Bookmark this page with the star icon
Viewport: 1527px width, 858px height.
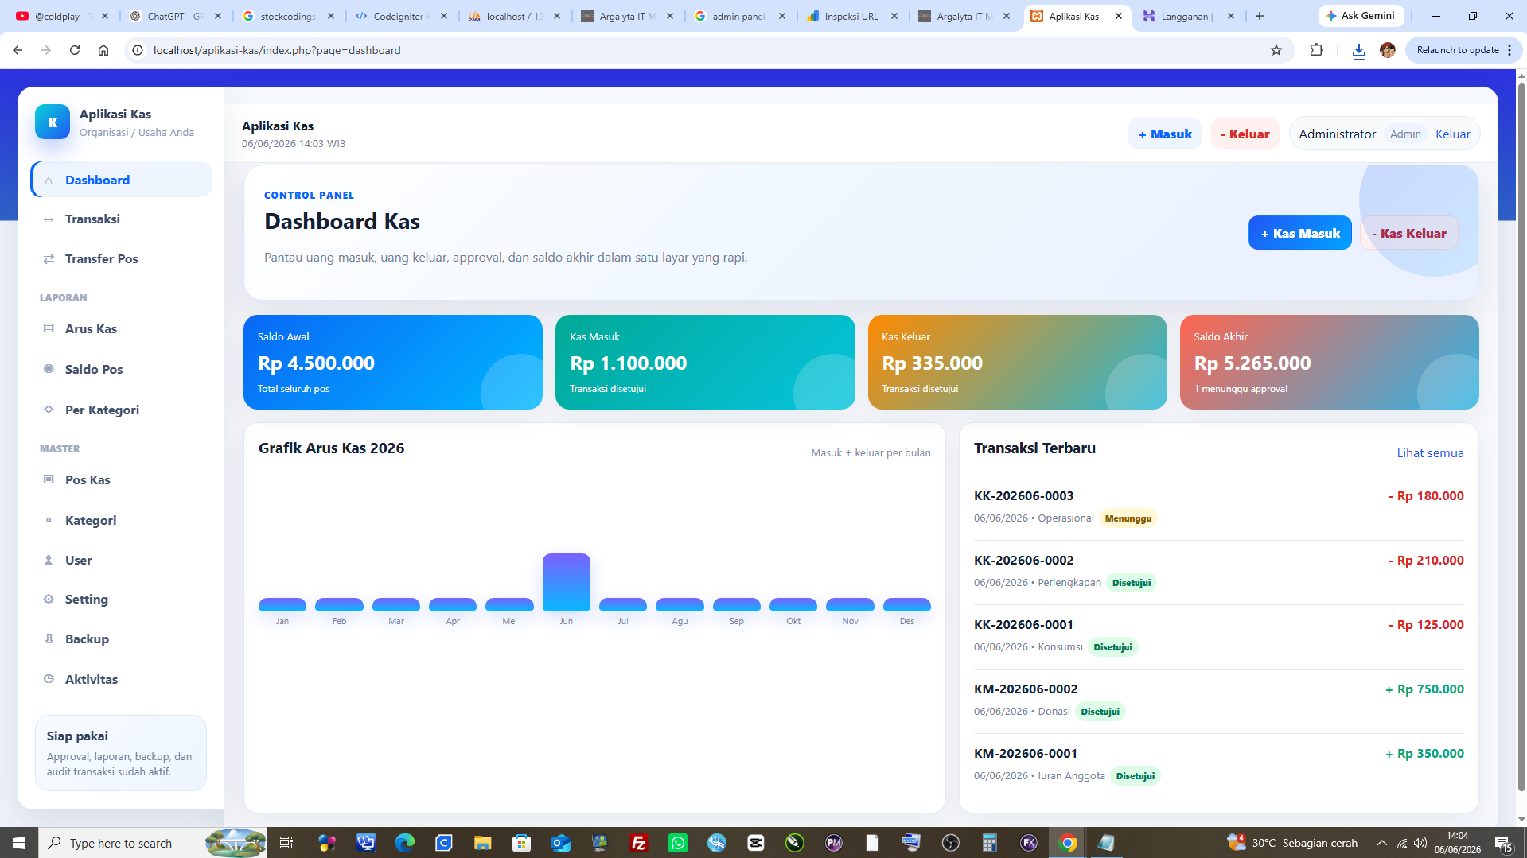click(x=1276, y=50)
